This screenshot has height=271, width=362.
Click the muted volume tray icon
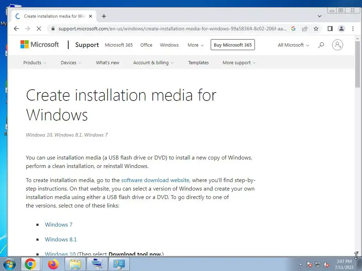click(x=326, y=264)
